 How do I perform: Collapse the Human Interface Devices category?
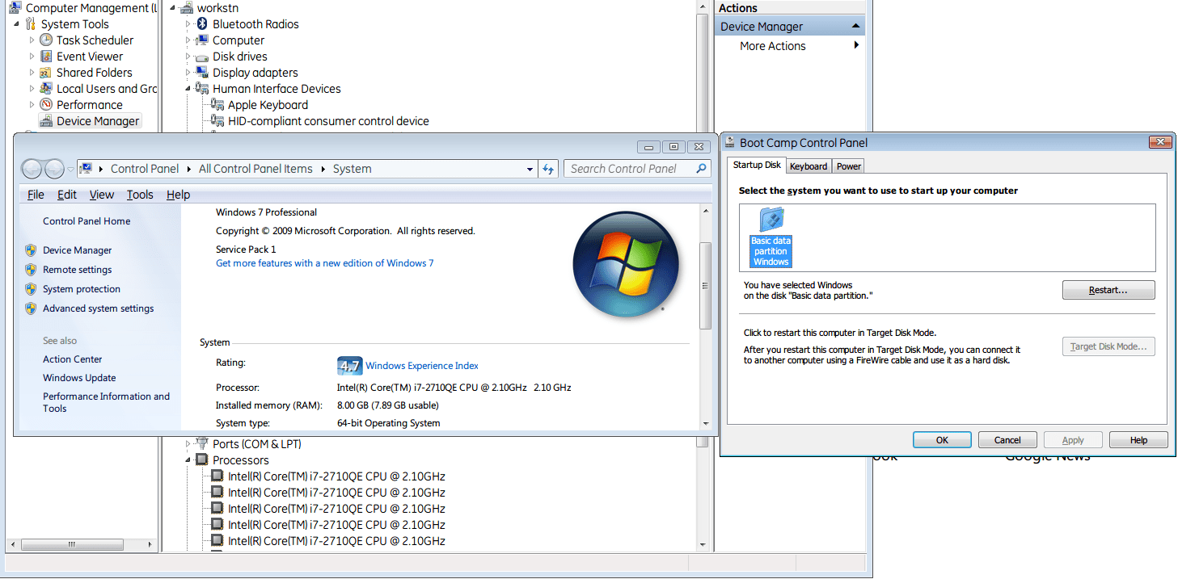pos(188,89)
